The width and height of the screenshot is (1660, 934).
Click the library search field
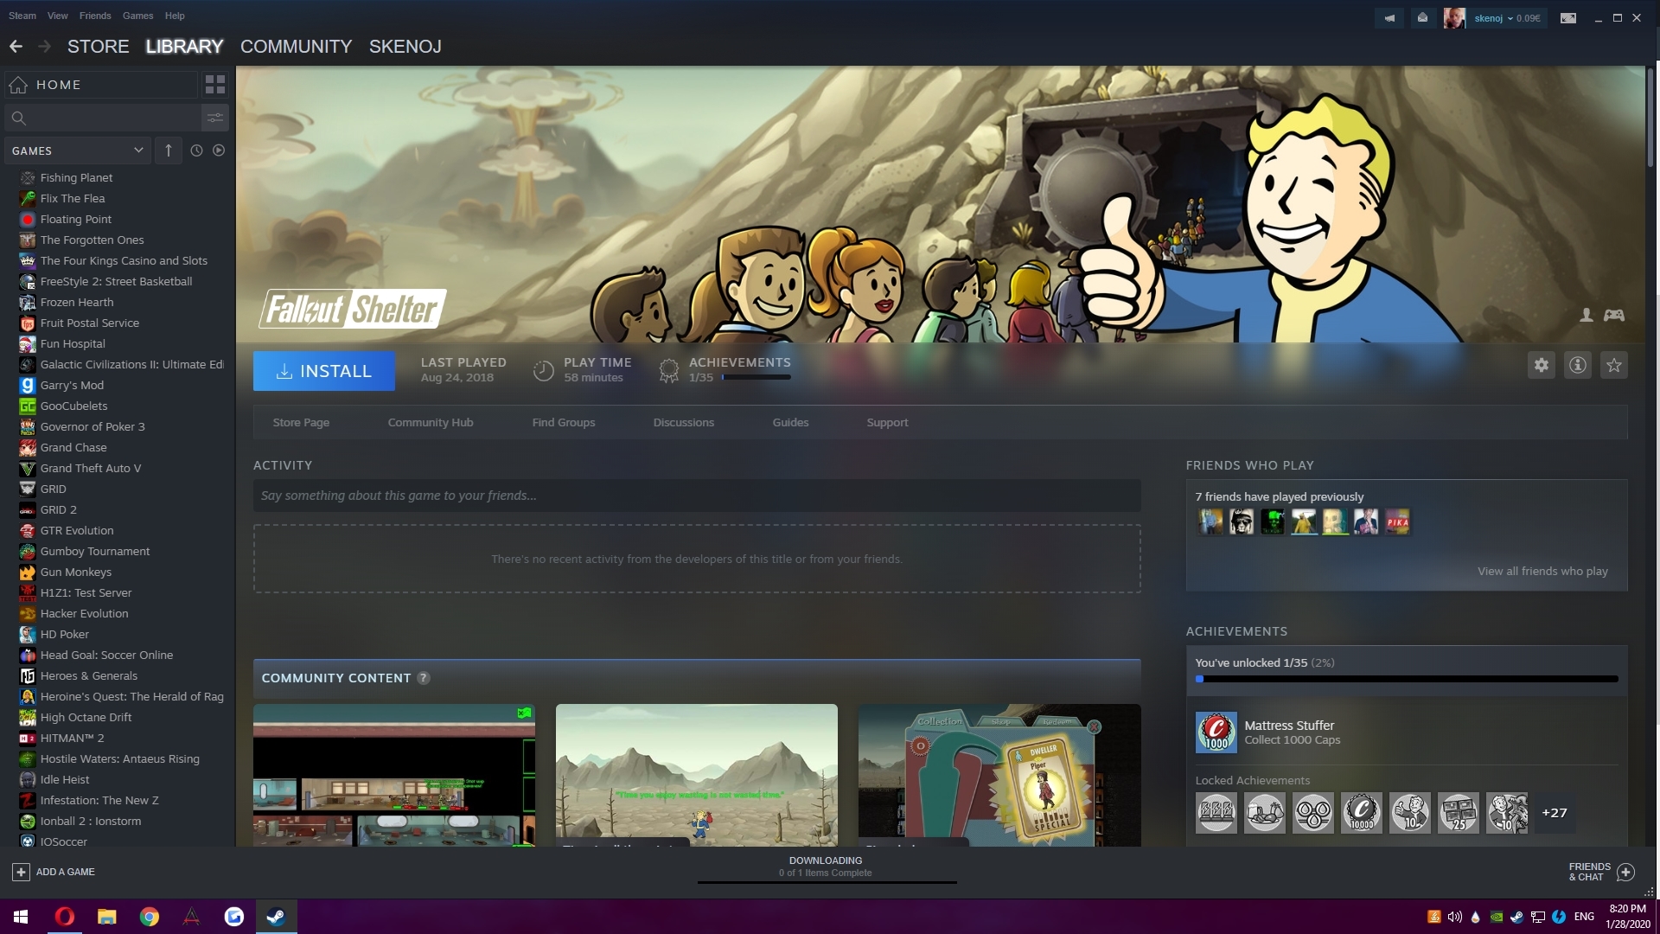coord(104,118)
